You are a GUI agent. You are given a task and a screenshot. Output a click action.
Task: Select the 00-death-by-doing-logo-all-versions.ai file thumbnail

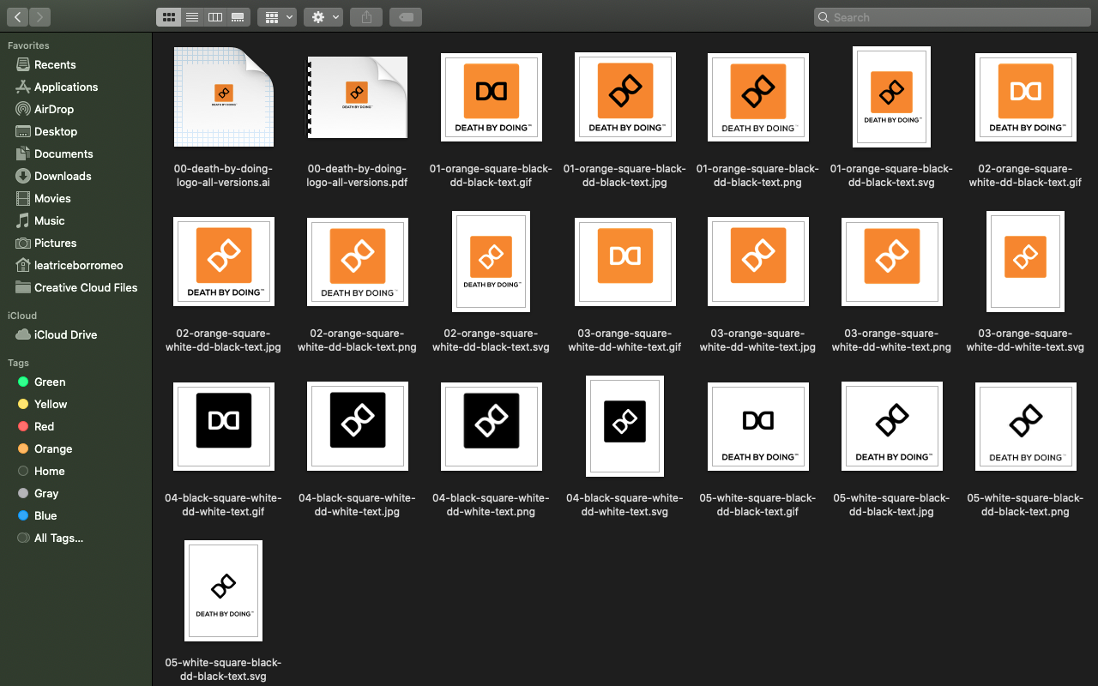click(x=223, y=97)
